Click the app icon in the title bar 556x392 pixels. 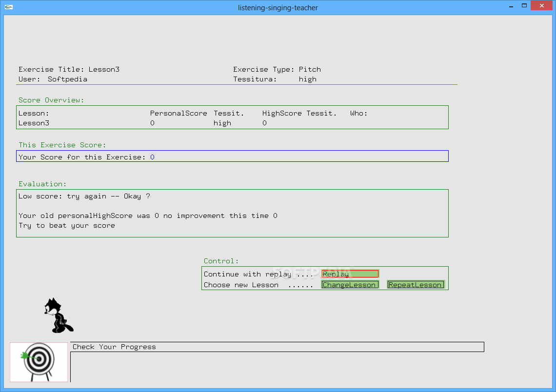tap(9, 7)
